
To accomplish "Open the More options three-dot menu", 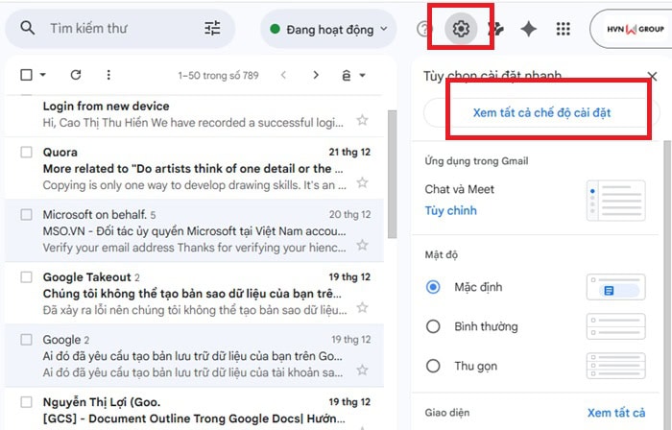I will coord(108,75).
